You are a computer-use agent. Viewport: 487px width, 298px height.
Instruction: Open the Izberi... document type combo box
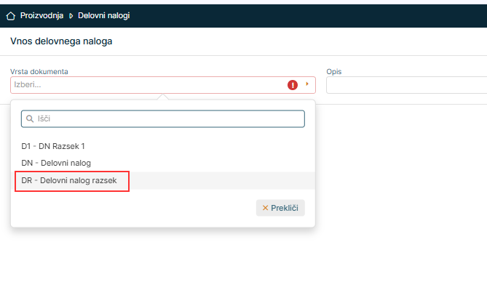coord(146,85)
